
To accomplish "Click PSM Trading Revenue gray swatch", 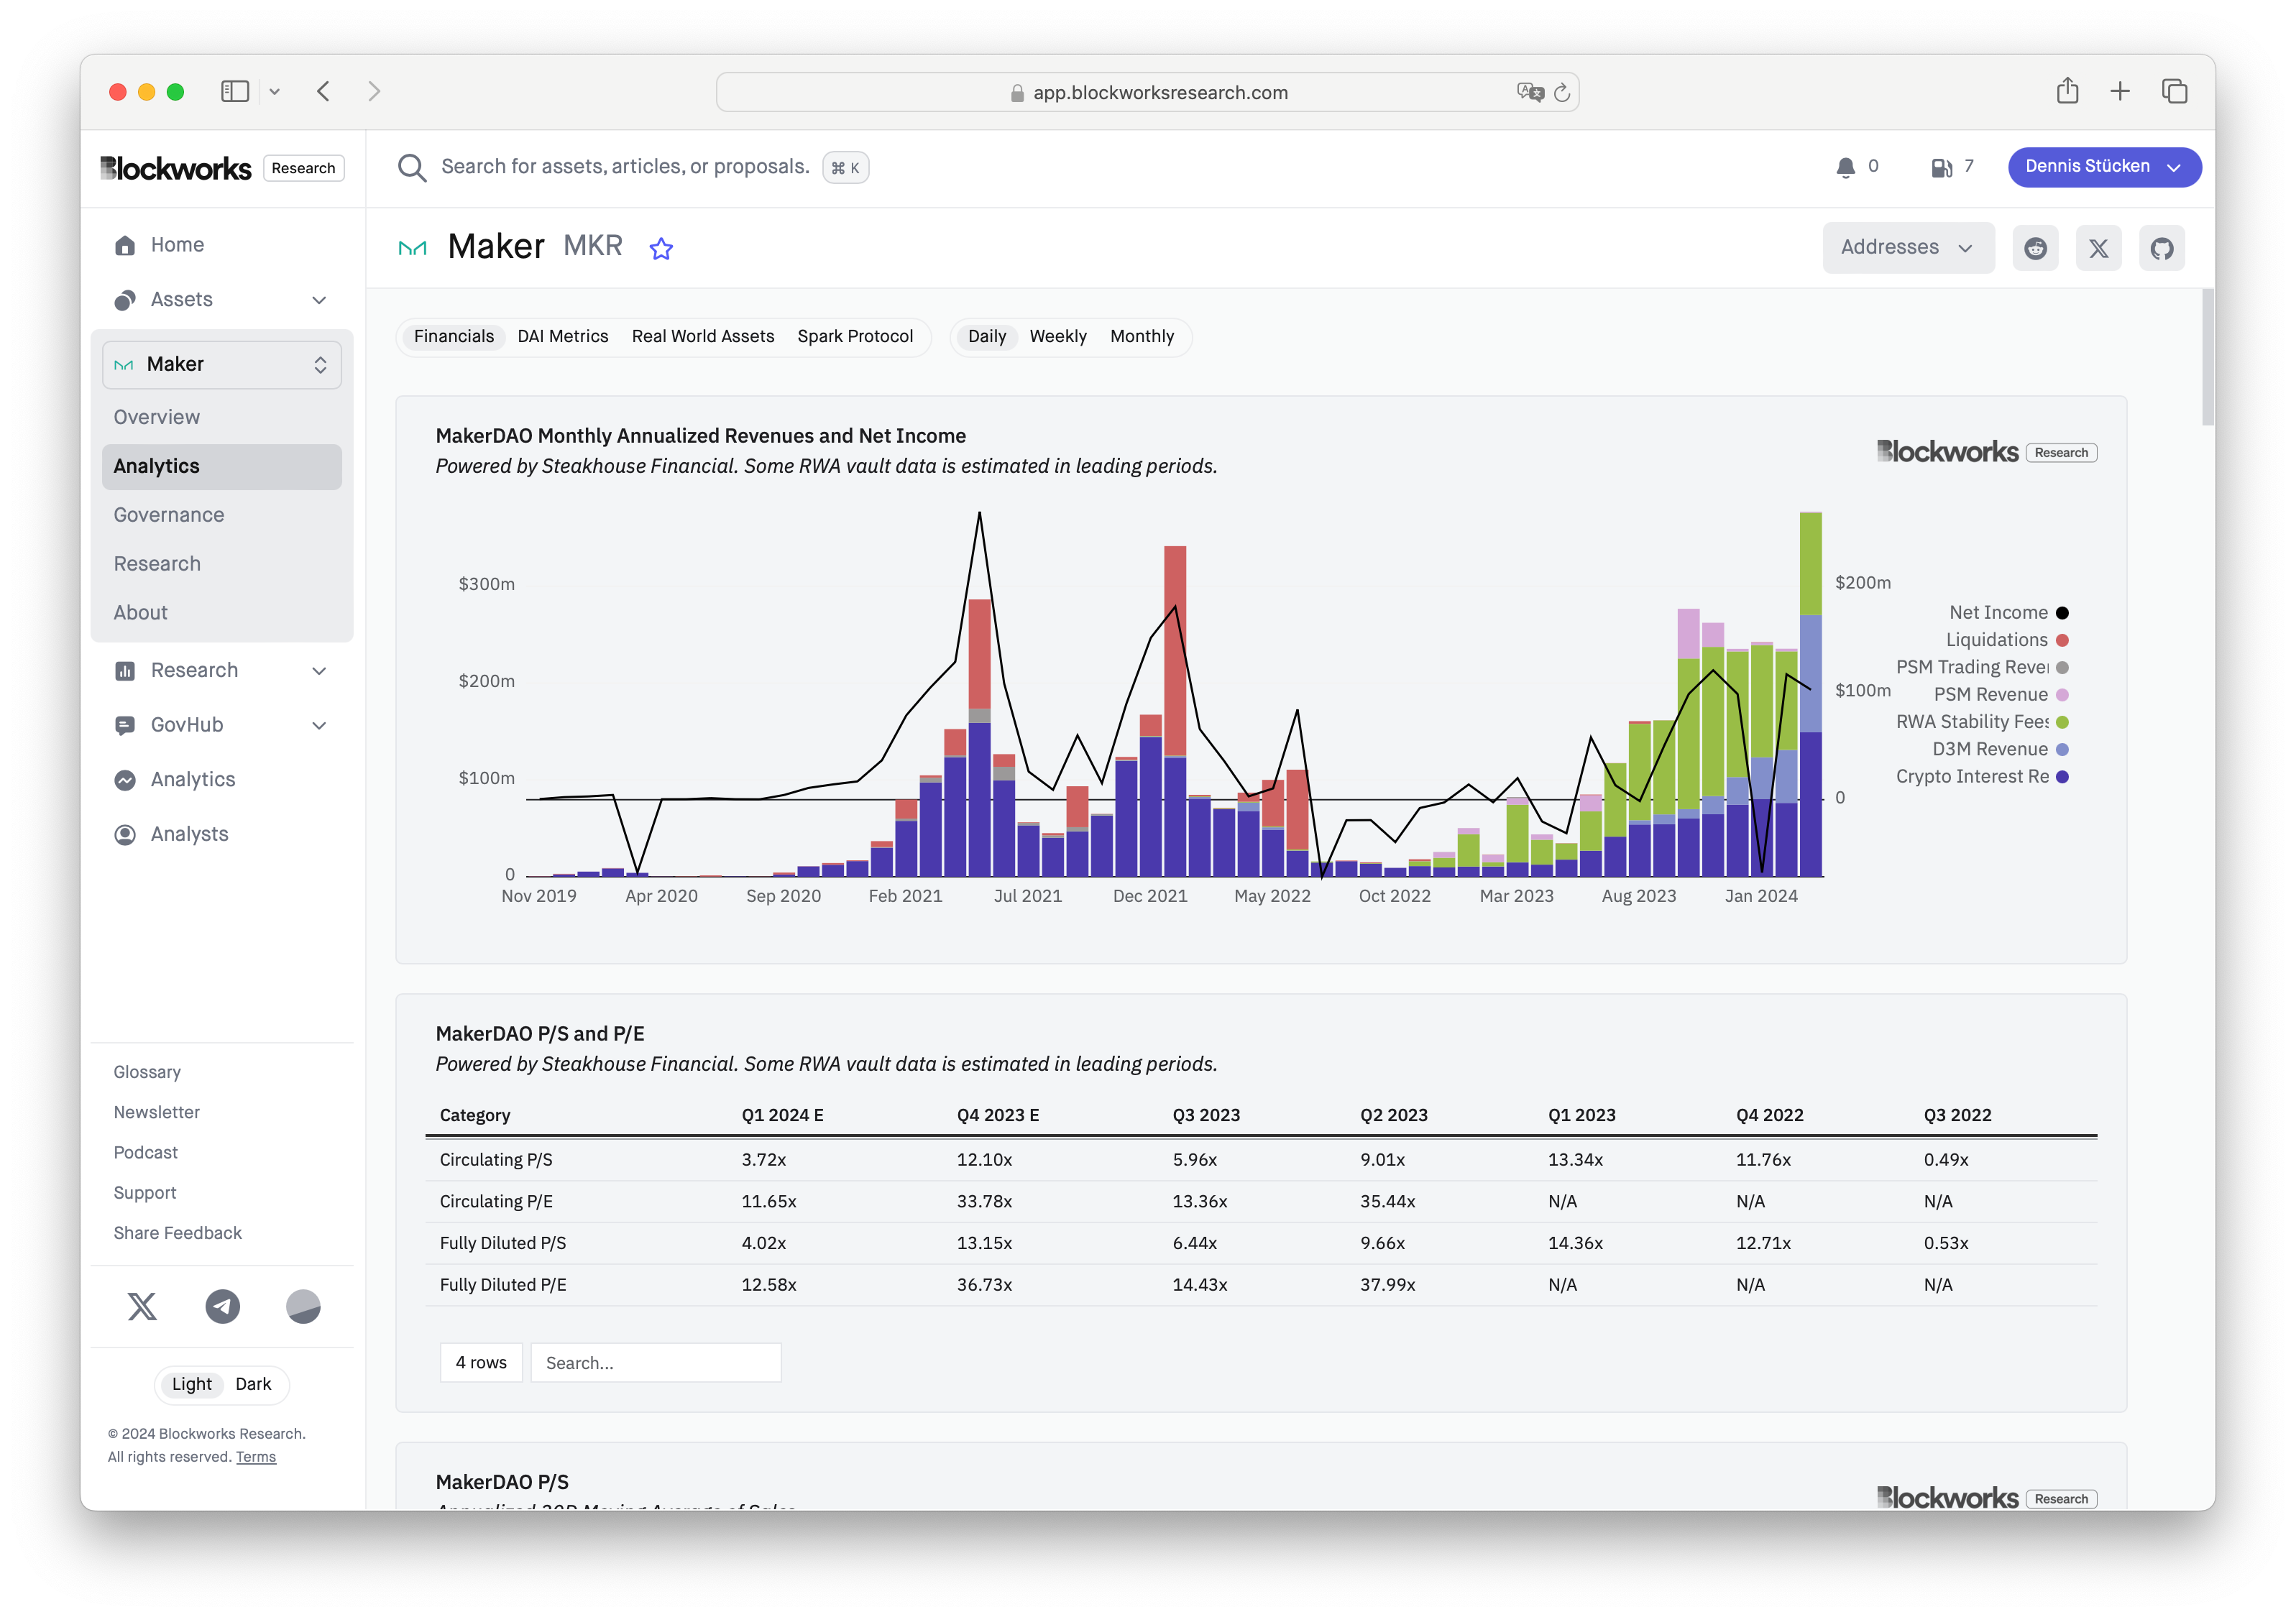I will click(2062, 667).
